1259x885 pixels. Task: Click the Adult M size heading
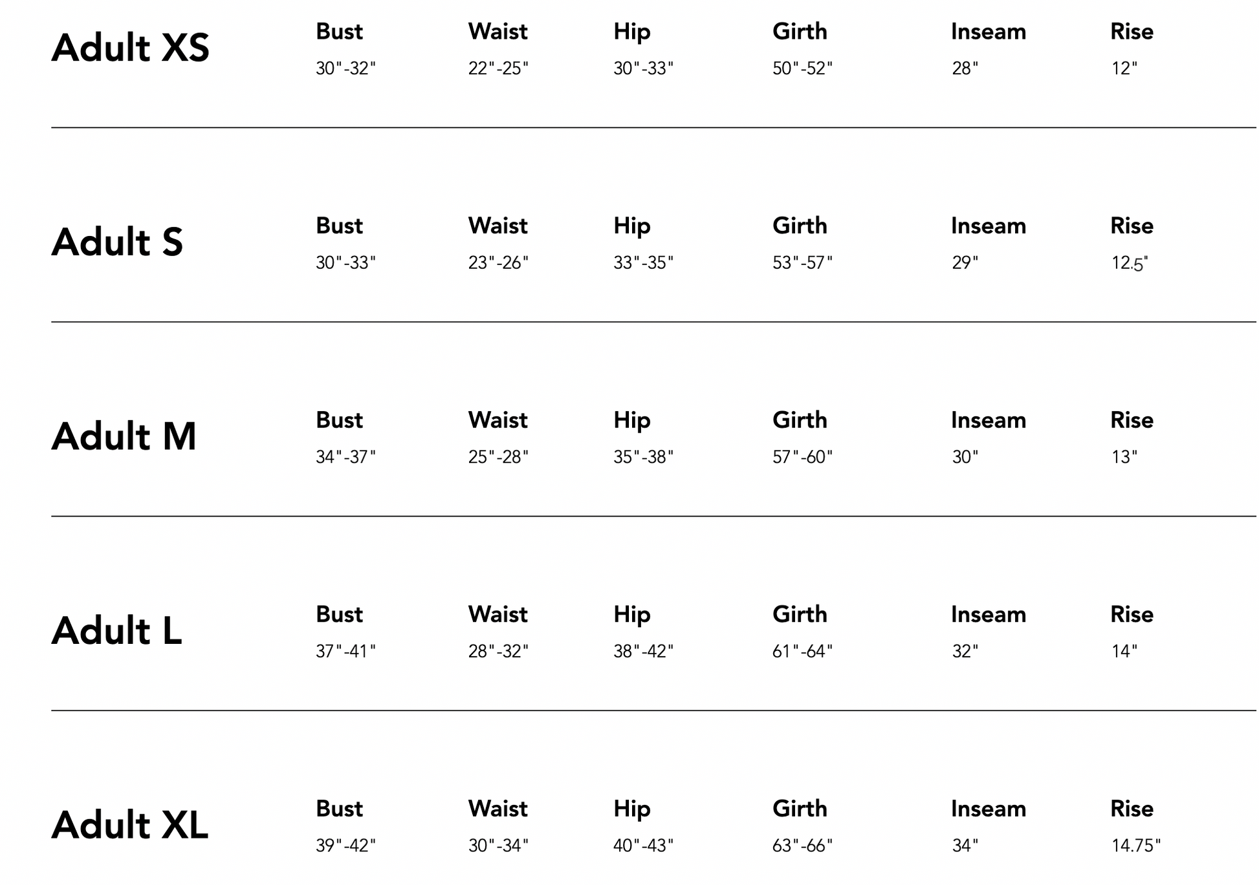124,436
